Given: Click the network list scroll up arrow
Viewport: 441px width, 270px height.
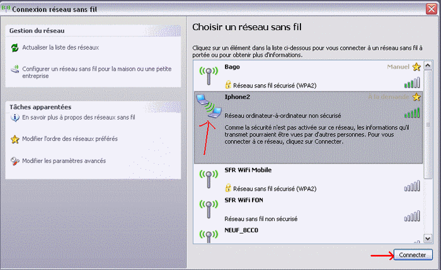Looking at the screenshot, I should (428, 65).
